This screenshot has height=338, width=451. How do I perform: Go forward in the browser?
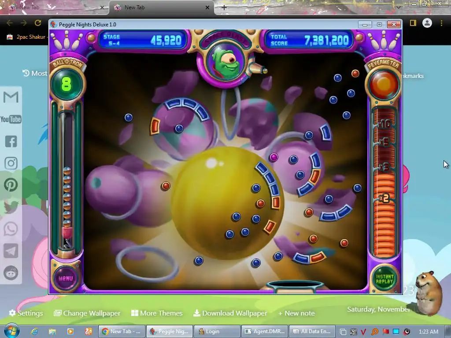pos(24,23)
